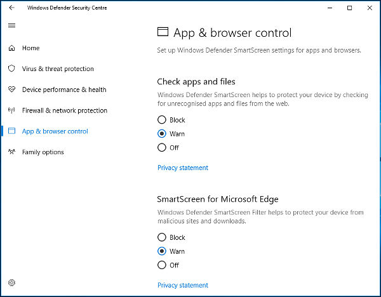381x297 pixels.
Task: Open Privacy statement under SmartScreen for Microsoft Edge
Action: 183,286
